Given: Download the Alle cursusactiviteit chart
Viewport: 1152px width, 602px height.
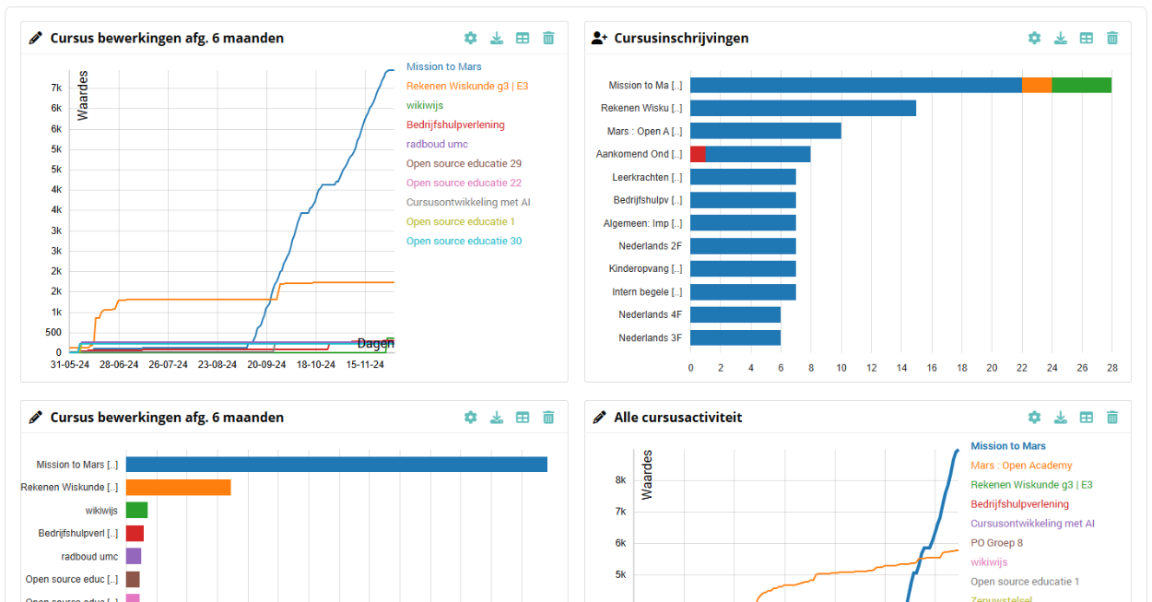Looking at the screenshot, I should 1060,417.
